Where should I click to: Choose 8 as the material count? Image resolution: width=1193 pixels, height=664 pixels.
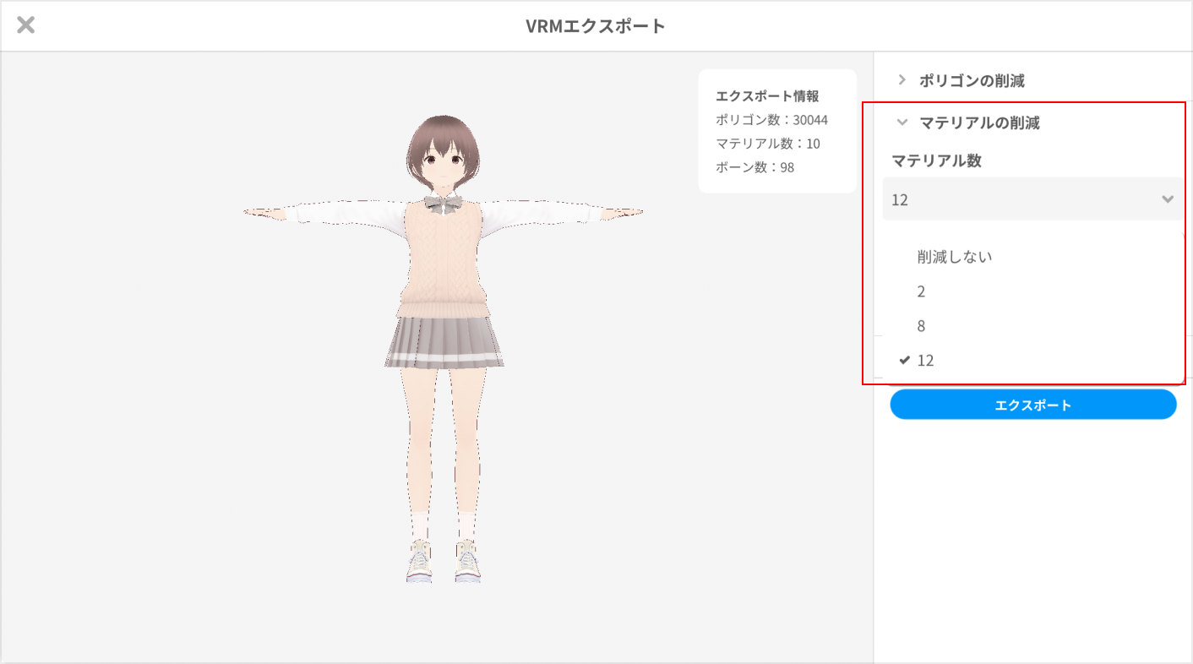click(921, 325)
